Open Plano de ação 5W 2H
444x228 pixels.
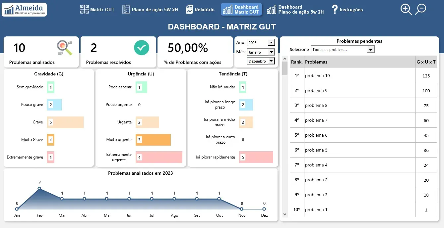coord(150,10)
